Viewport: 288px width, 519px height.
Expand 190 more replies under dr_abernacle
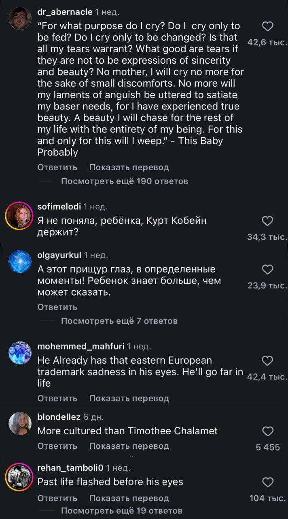(x=124, y=181)
